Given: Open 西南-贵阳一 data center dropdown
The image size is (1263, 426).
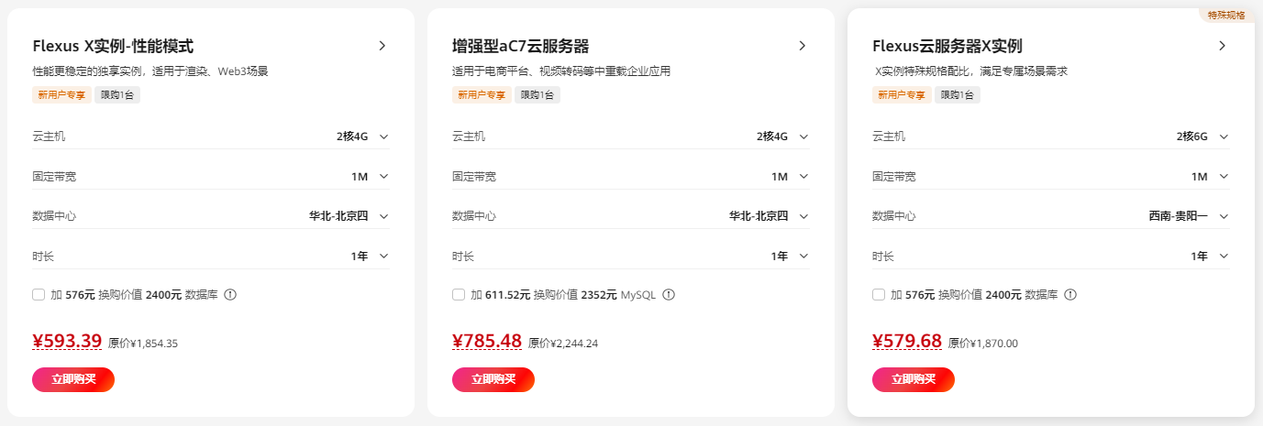Looking at the screenshot, I should (x=1224, y=216).
